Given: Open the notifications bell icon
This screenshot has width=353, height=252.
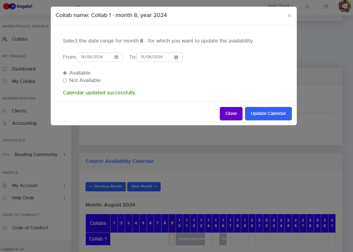Looking at the screenshot, I should pyautogui.click(x=307, y=7).
